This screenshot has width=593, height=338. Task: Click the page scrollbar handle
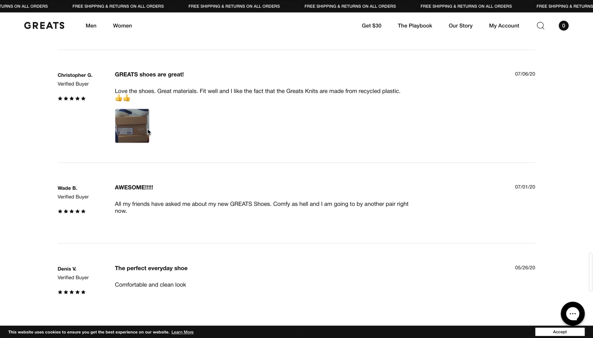pyautogui.click(x=590, y=272)
